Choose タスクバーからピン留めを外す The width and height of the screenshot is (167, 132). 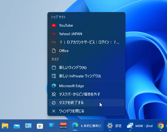coord(86,94)
